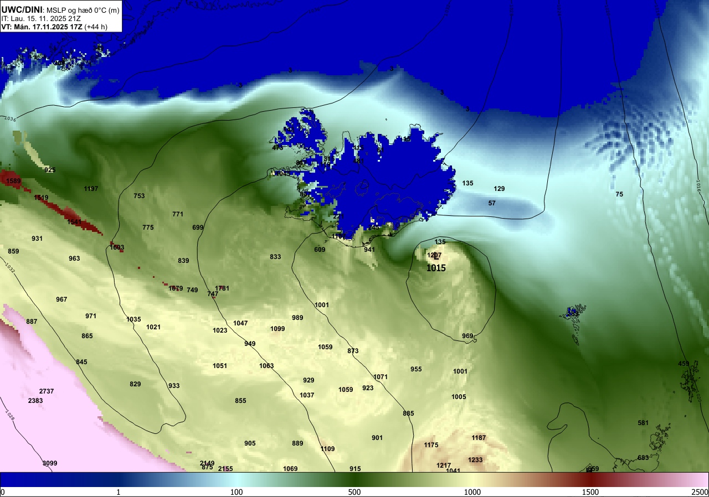Select the 500 tick label on the color scale
This screenshot has width=709, height=497.
click(354, 492)
